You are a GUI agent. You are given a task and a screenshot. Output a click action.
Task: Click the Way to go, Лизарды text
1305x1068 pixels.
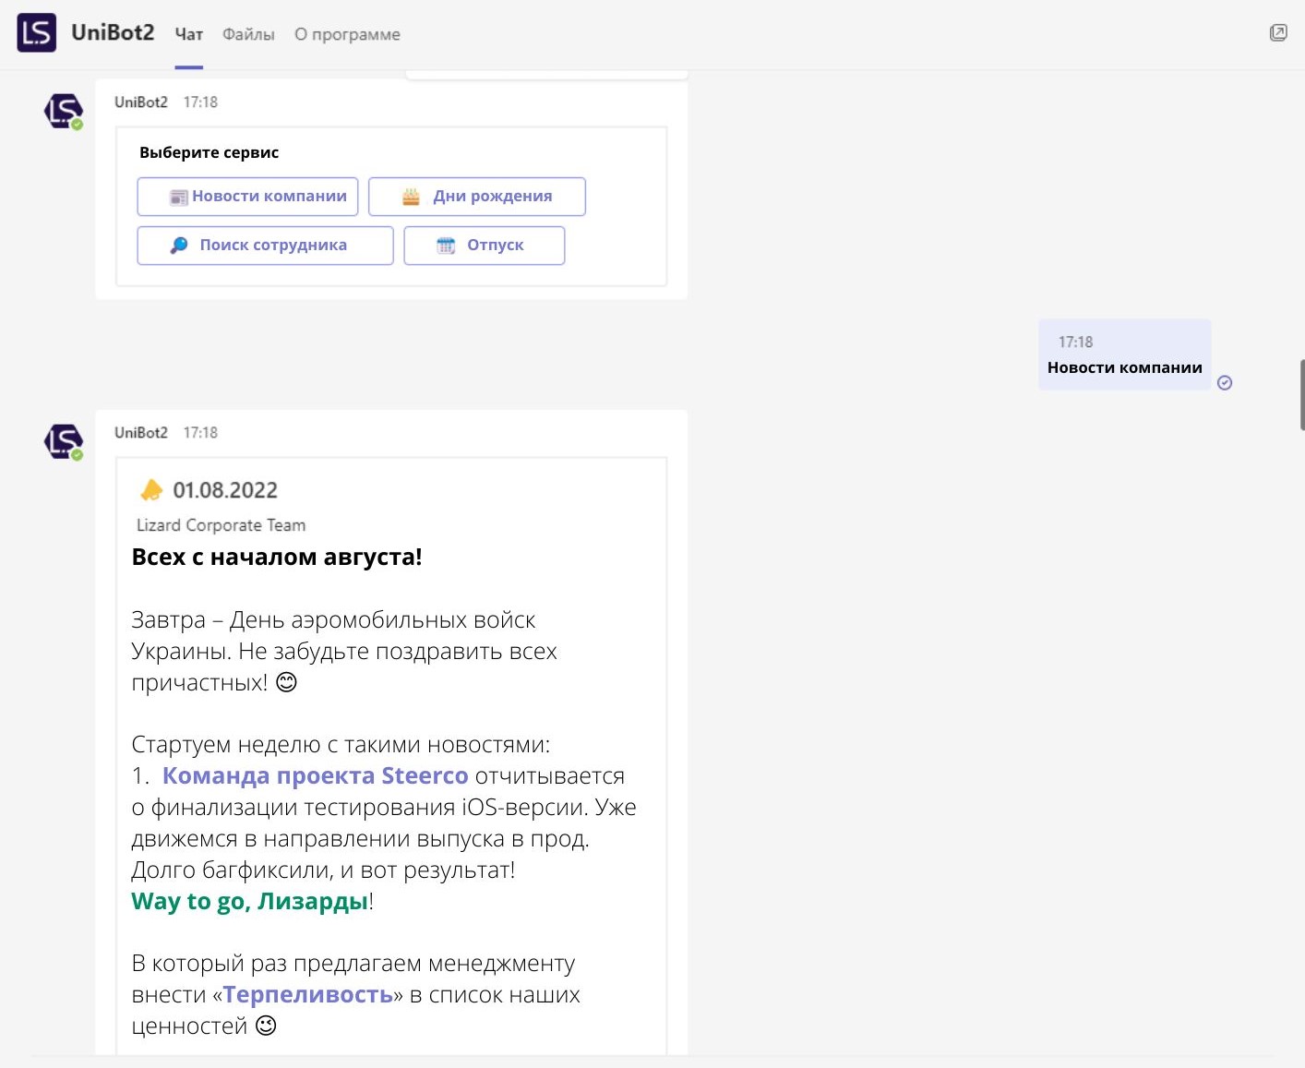(249, 901)
